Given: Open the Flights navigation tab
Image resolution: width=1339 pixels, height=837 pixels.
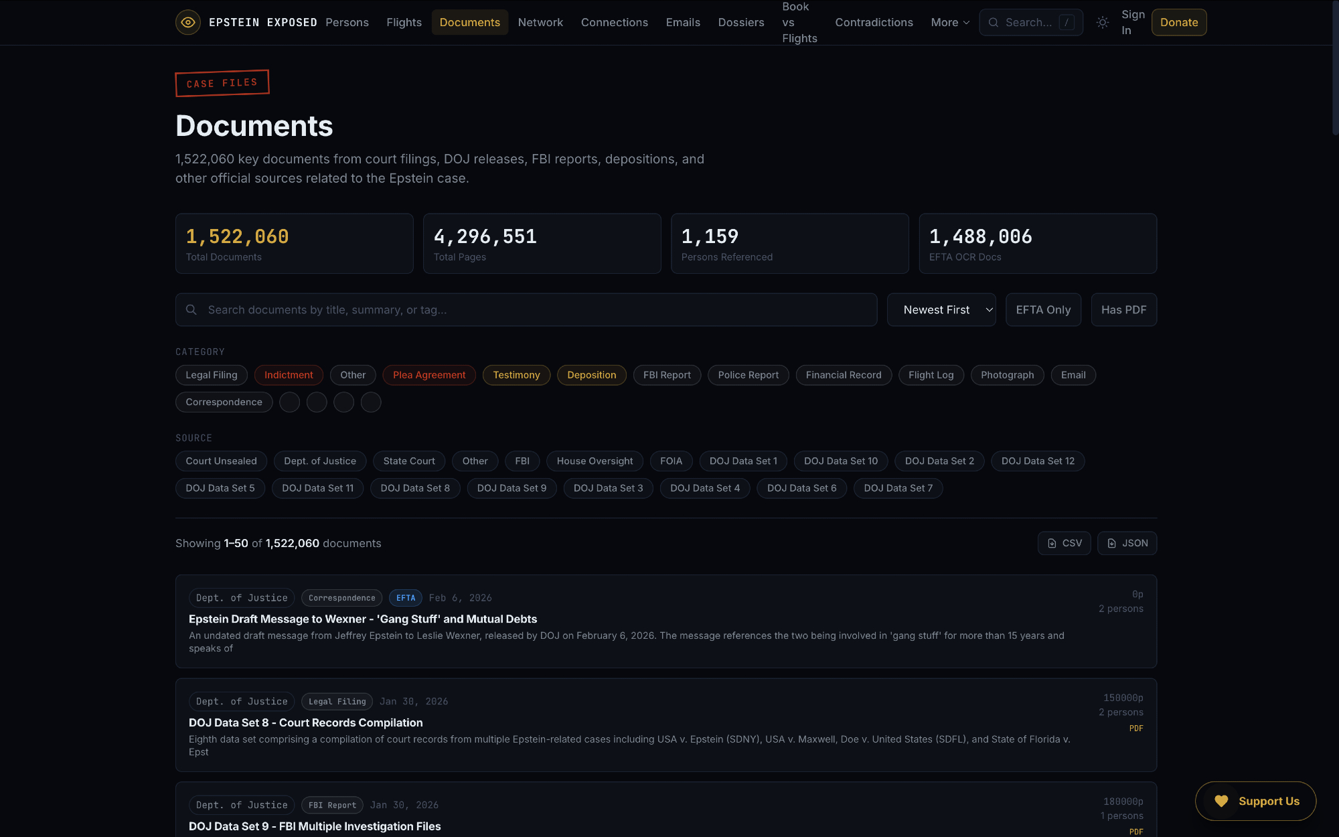Looking at the screenshot, I should 404,22.
